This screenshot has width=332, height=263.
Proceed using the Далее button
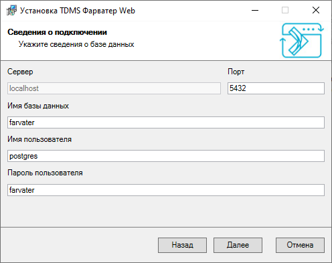pos(238,245)
